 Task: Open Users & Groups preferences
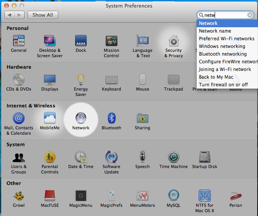[19, 163]
